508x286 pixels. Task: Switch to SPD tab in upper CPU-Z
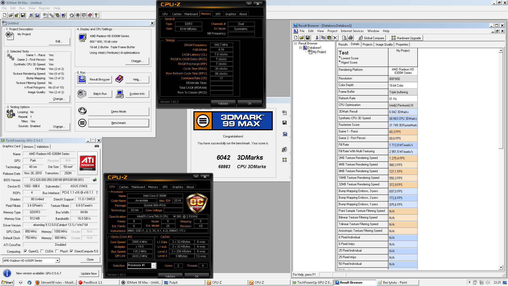point(218,14)
